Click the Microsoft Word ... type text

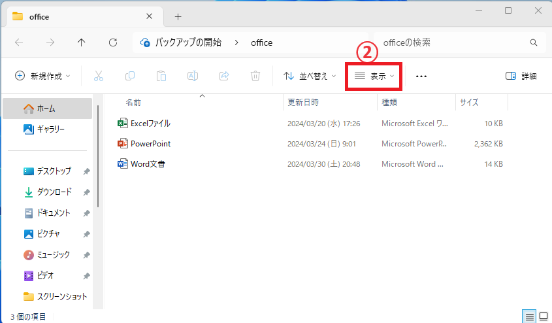pos(413,164)
